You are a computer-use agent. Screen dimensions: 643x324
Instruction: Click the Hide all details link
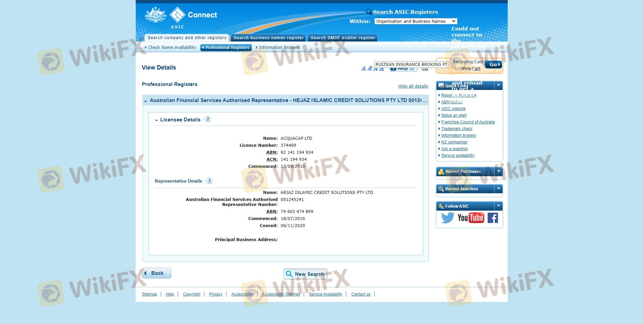point(413,86)
